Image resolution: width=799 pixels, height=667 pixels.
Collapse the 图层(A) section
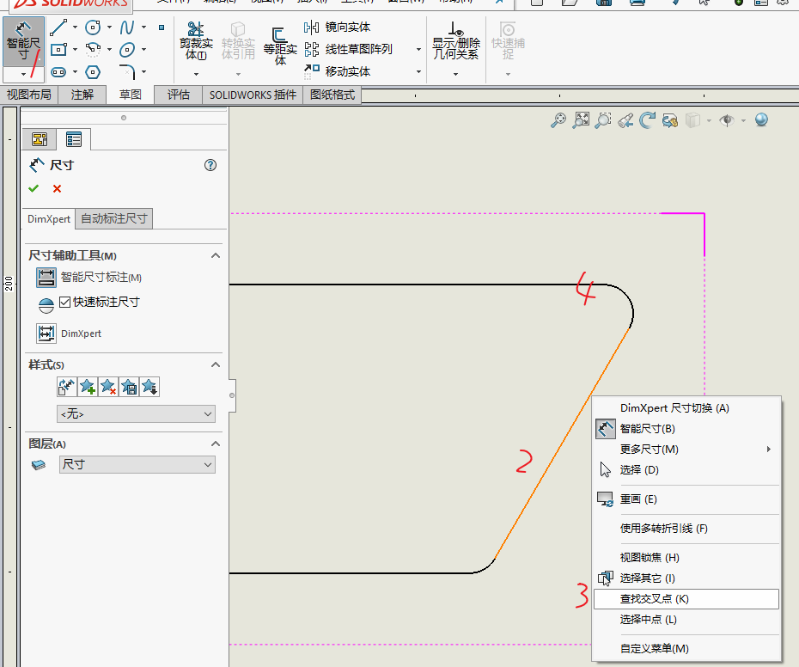click(x=216, y=444)
